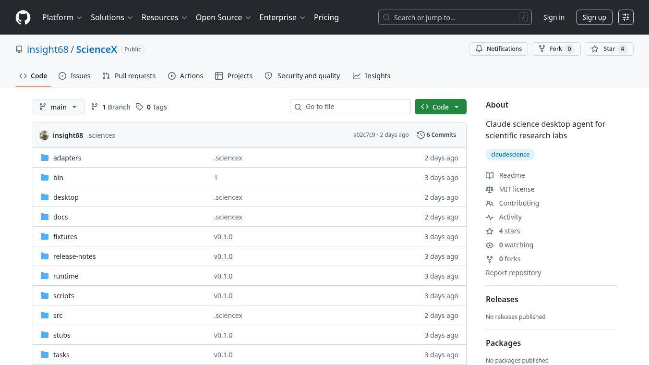Open the Projects tab

[234, 76]
